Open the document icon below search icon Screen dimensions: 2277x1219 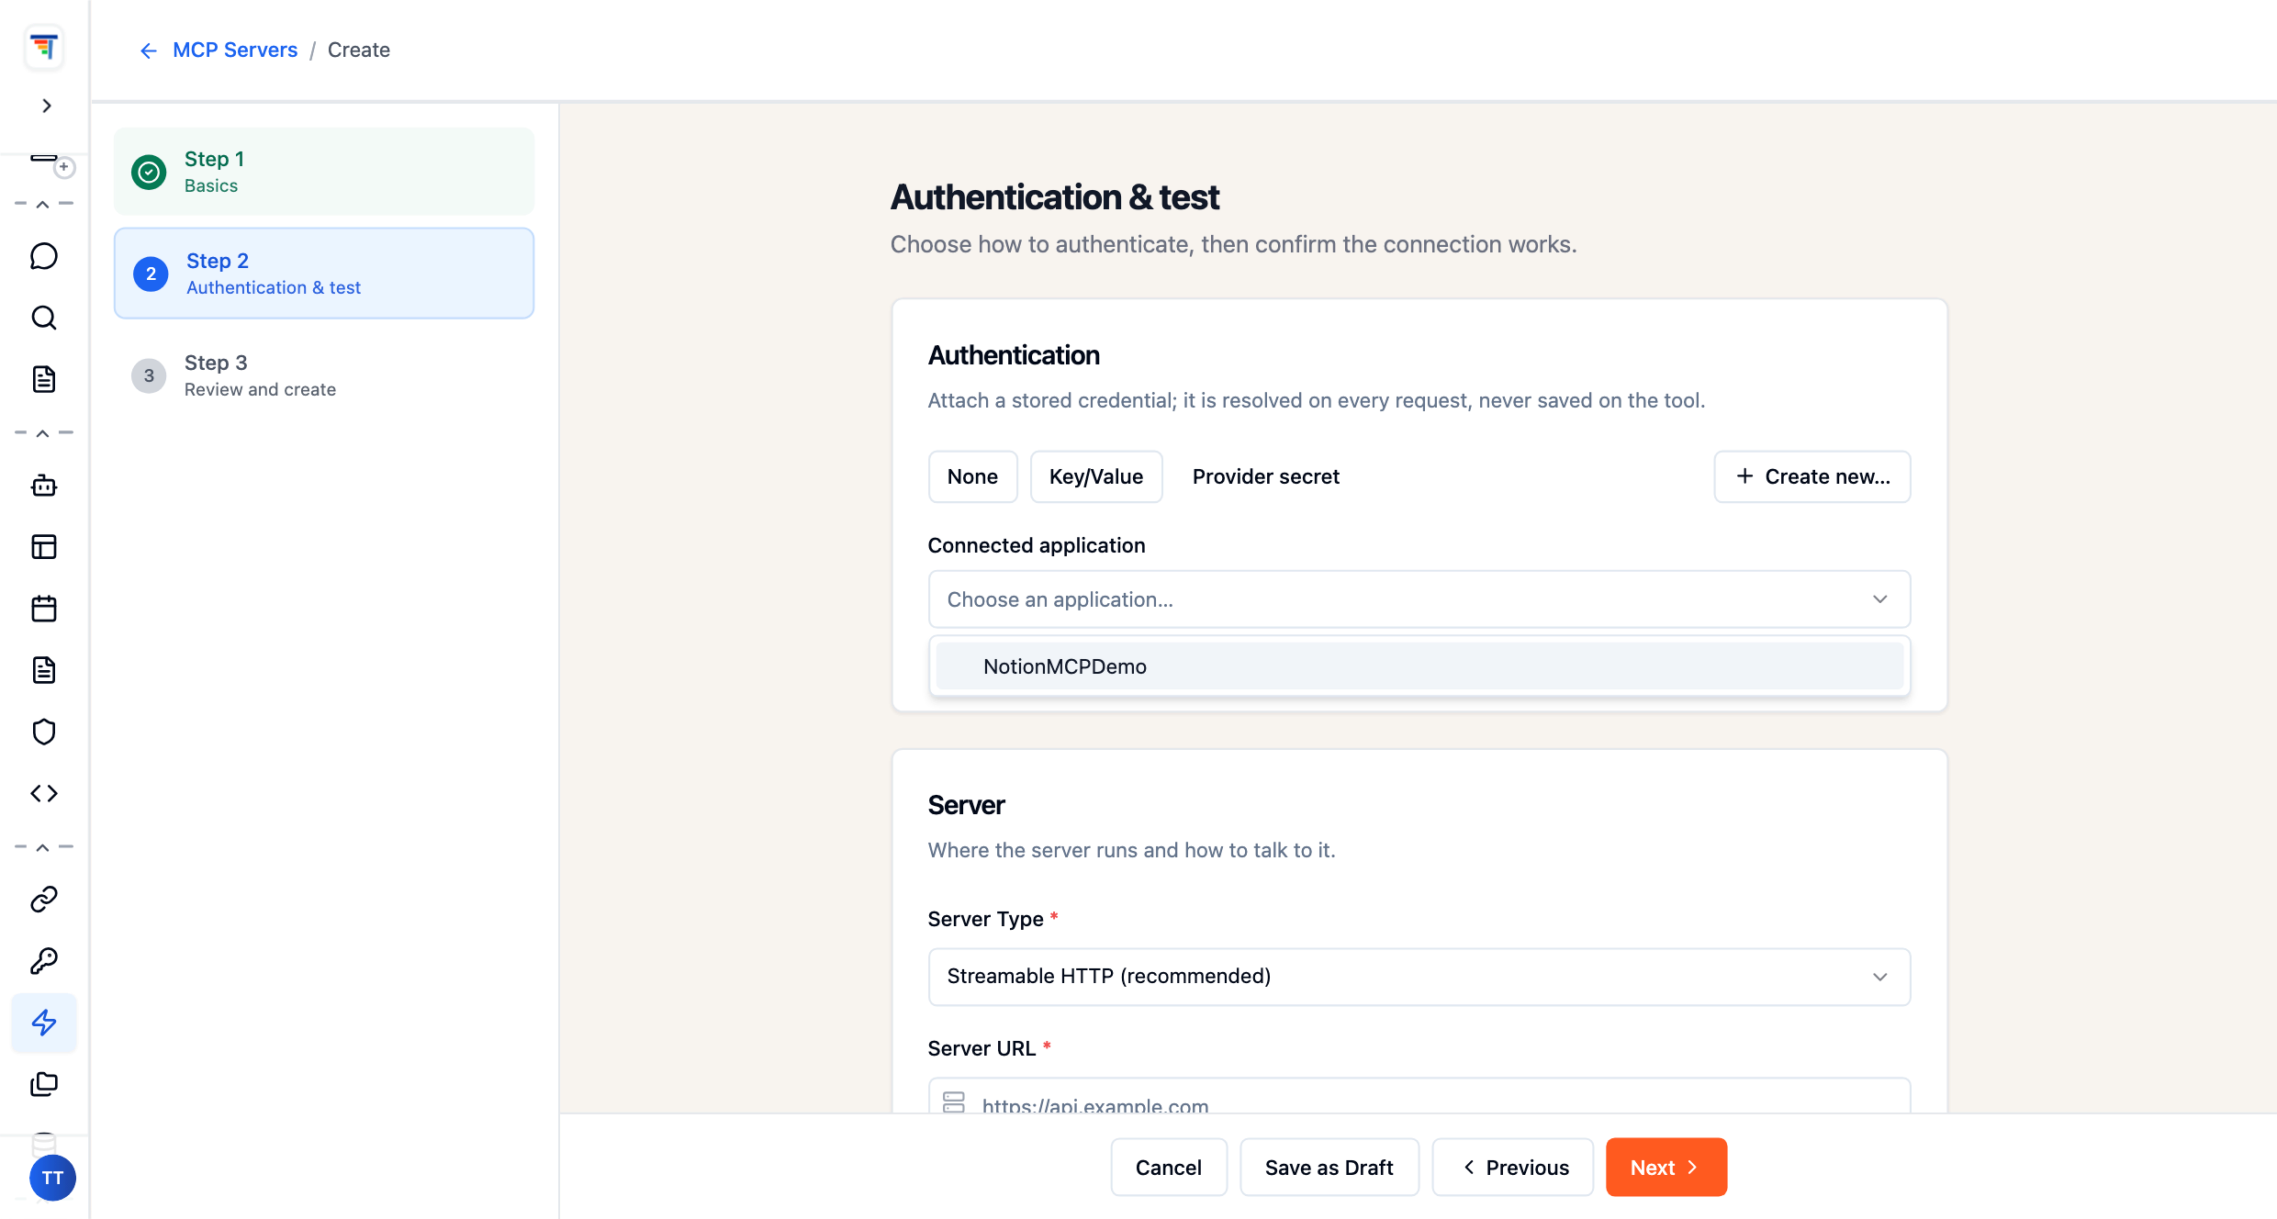44,379
